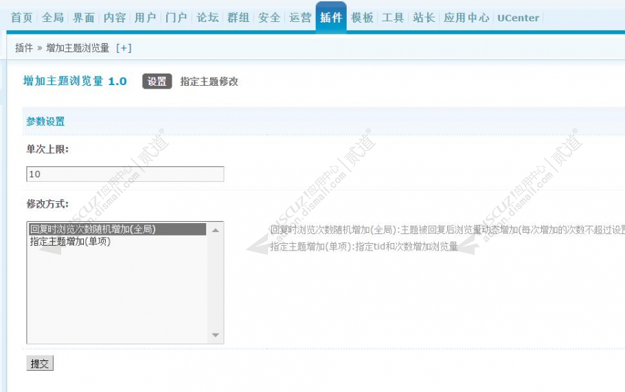The image size is (625, 392).
Task: Click the list scrollbar up arrow
Action: click(x=216, y=230)
